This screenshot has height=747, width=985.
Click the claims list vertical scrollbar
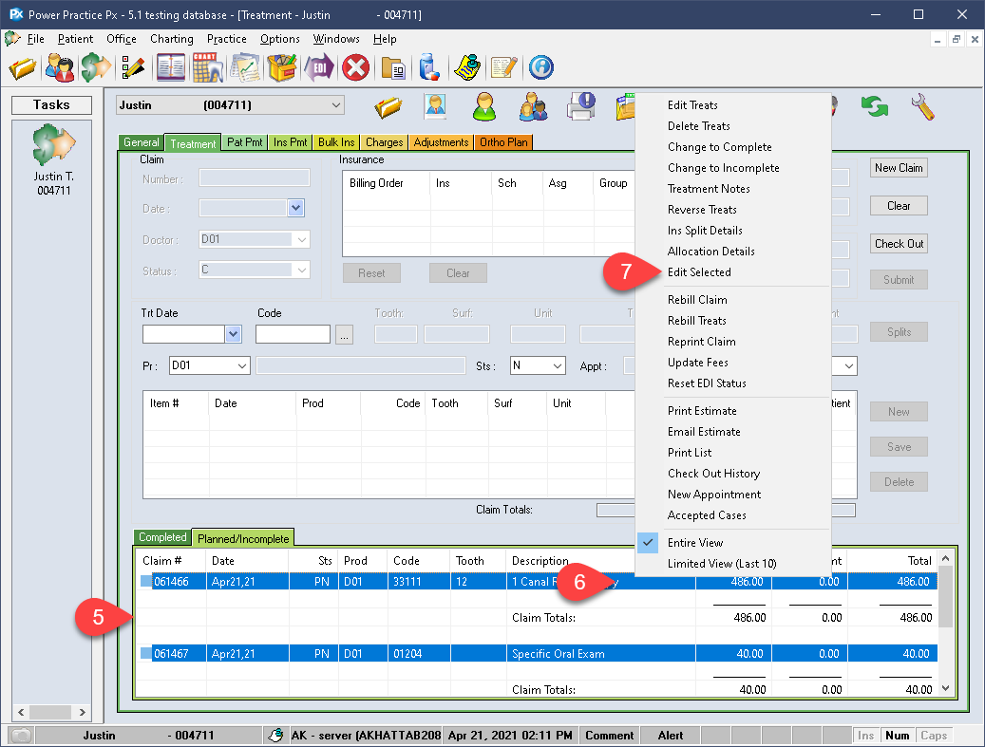(945, 623)
